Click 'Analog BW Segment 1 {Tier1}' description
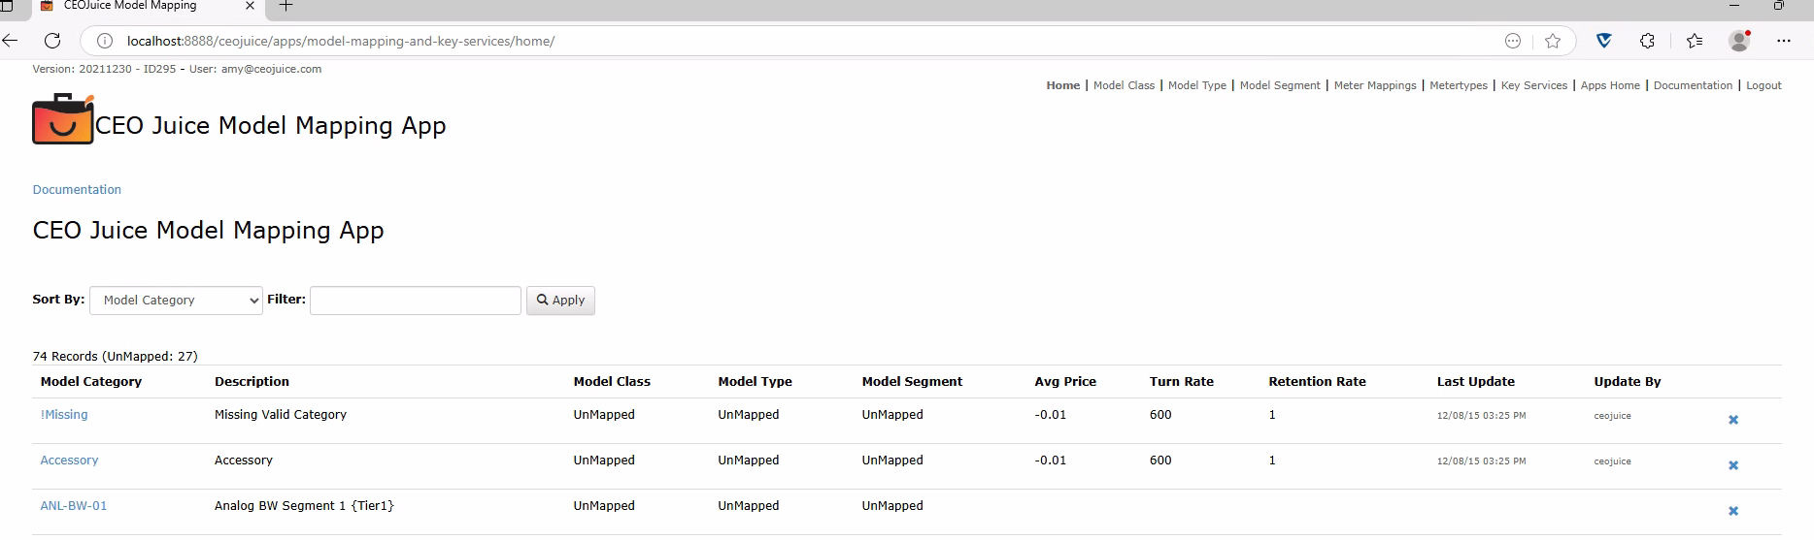 pyautogui.click(x=304, y=506)
